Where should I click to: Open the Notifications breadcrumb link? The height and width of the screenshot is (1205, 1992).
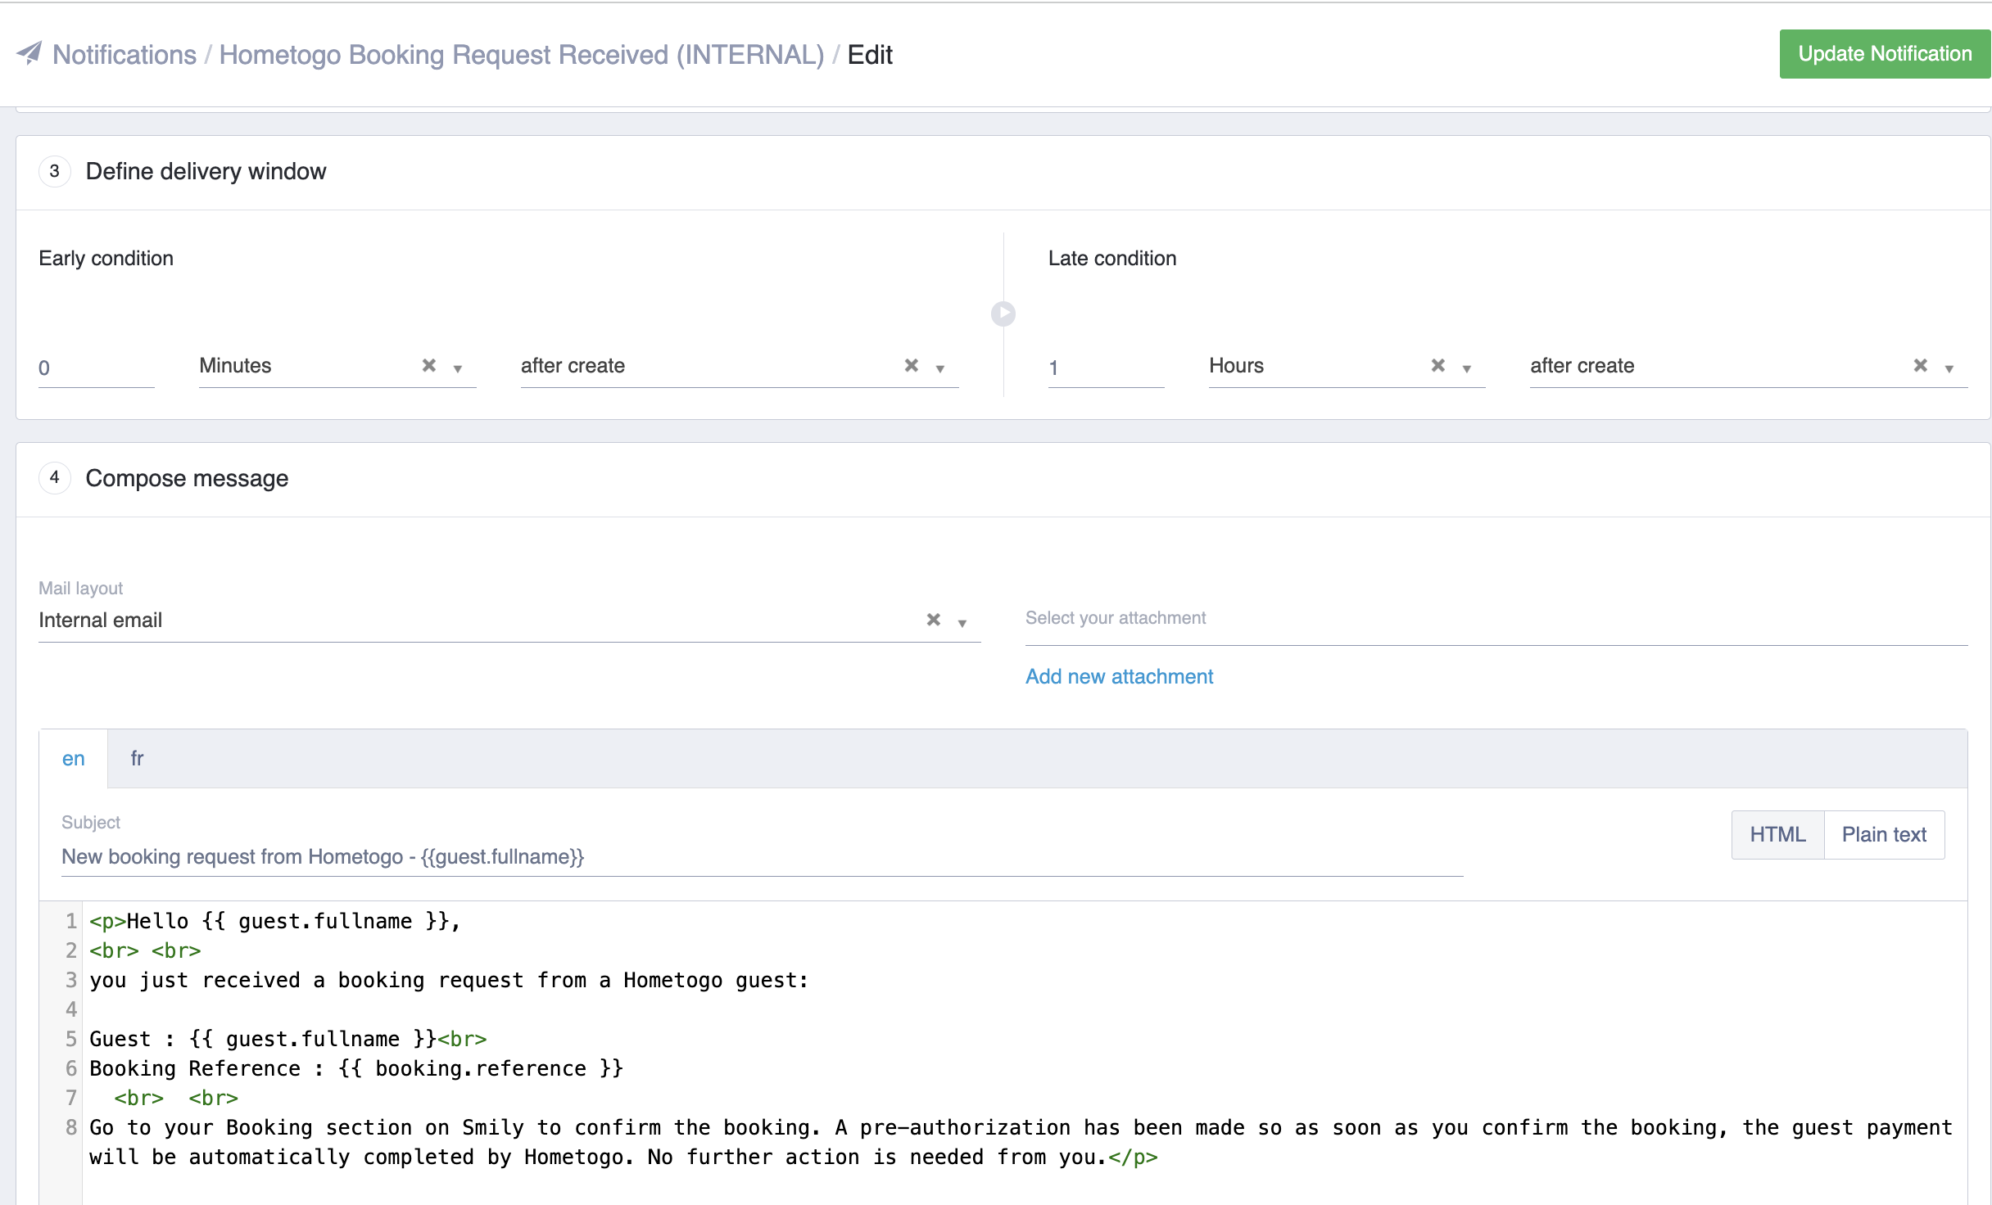point(124,55)
